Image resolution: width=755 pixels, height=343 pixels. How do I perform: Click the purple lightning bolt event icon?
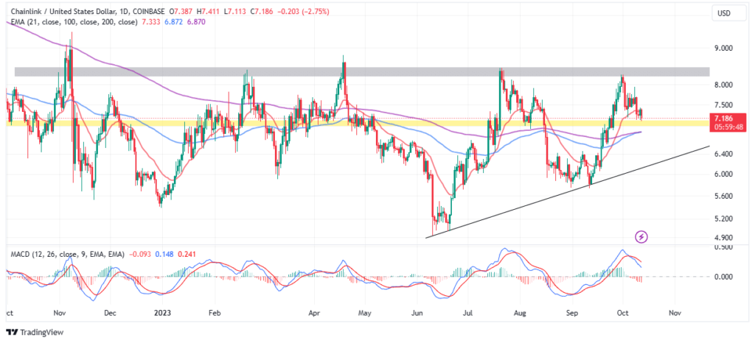point(641,236)
